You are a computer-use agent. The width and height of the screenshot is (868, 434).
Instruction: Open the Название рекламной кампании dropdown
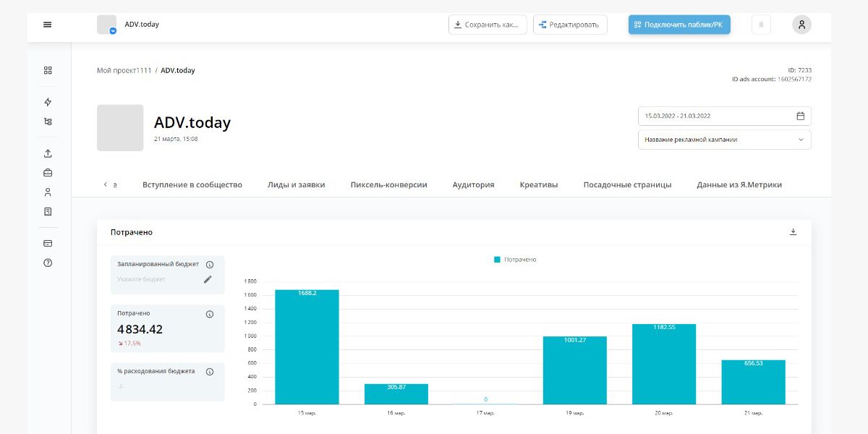click(724, 140)
